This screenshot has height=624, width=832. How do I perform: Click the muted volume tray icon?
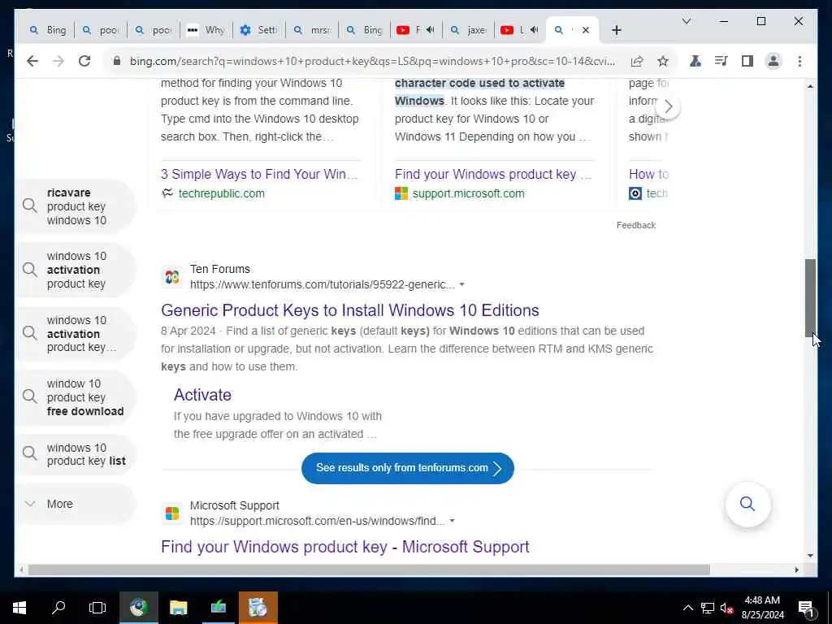(726, 608)
